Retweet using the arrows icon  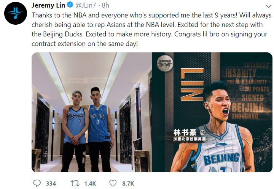[x=75, y=183]
